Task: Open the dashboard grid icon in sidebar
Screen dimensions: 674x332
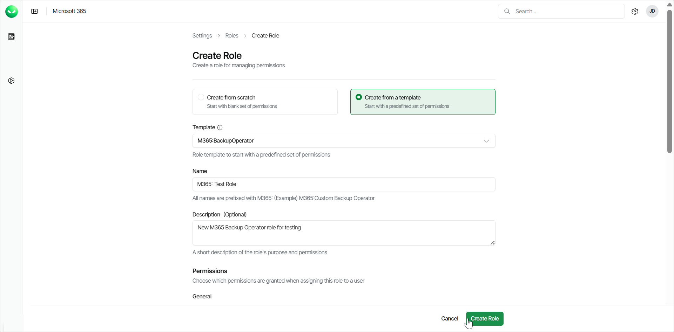Action: tap(11, 36)
